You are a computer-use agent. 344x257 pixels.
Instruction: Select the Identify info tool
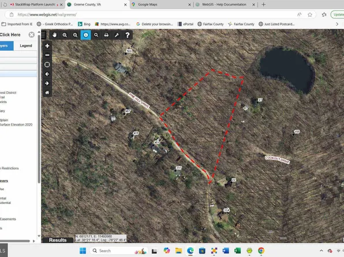86,35
